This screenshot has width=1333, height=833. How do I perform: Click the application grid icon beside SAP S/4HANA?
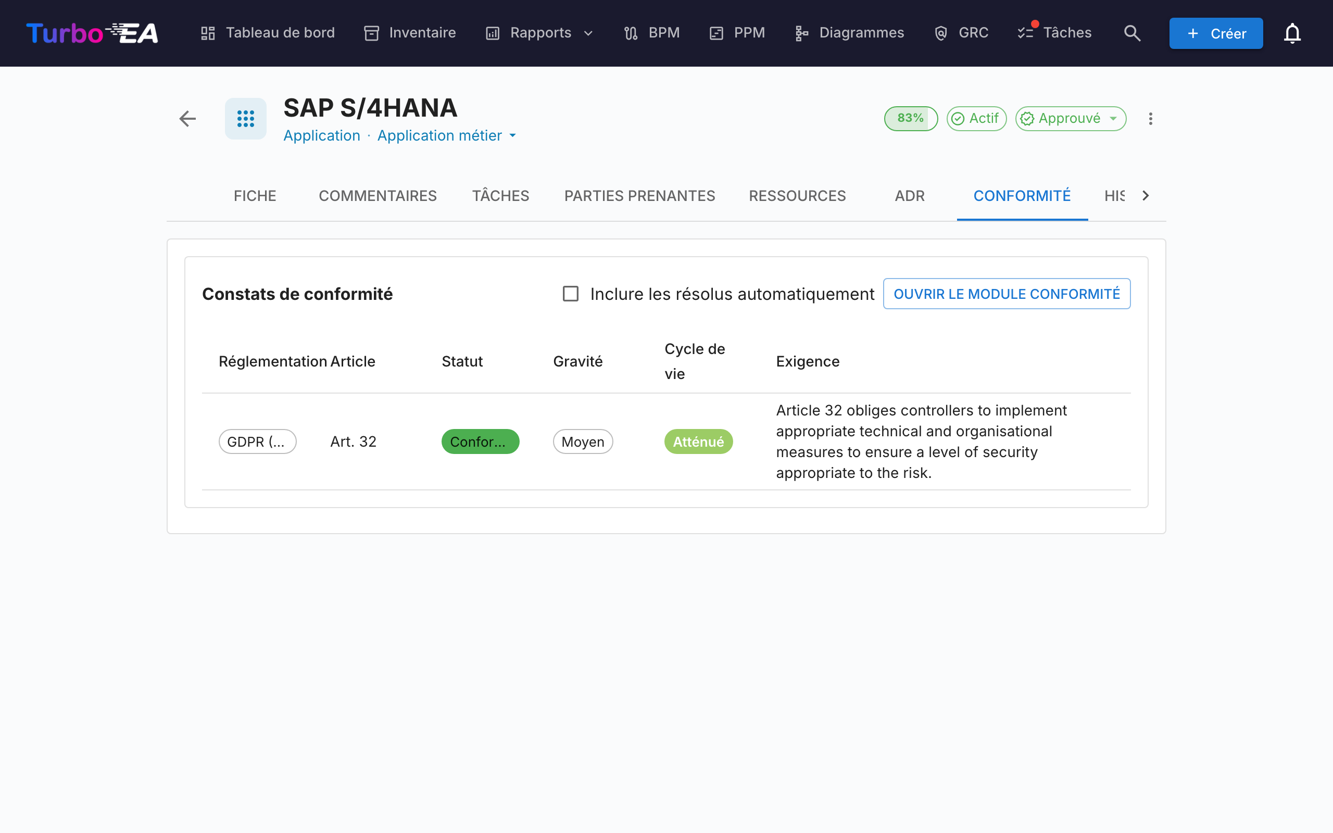click(x=246, y=119)
